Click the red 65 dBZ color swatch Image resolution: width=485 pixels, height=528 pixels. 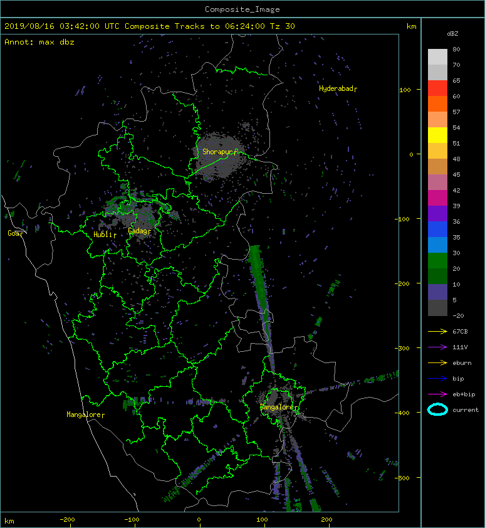(x=437, y=88)
